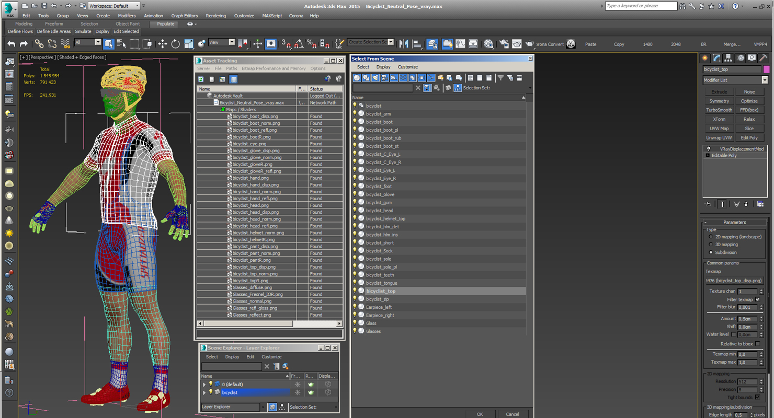Click the TurboSmooth modifier button
The width and height of the screenshot is (774, 418).
[719, 110]
